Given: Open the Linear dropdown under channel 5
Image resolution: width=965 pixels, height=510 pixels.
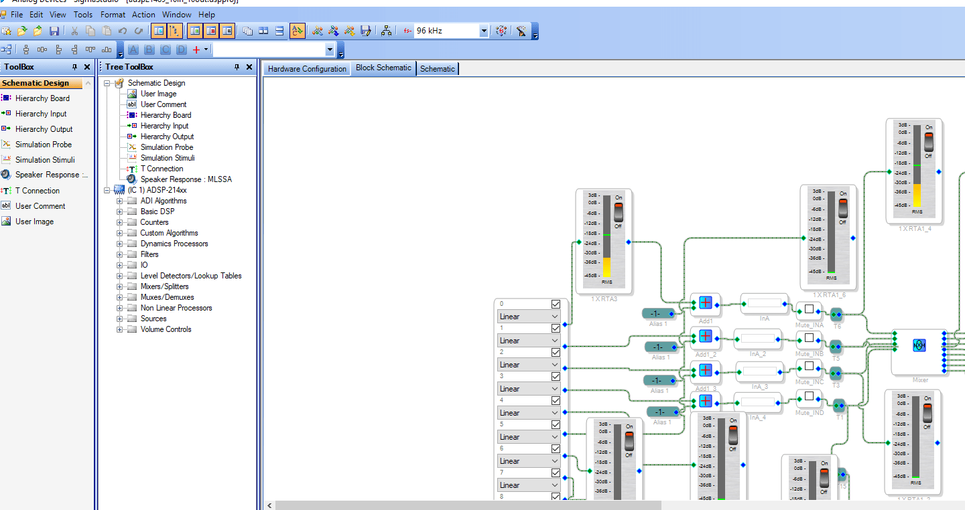Looking at the screenshot, I should 529,436.
